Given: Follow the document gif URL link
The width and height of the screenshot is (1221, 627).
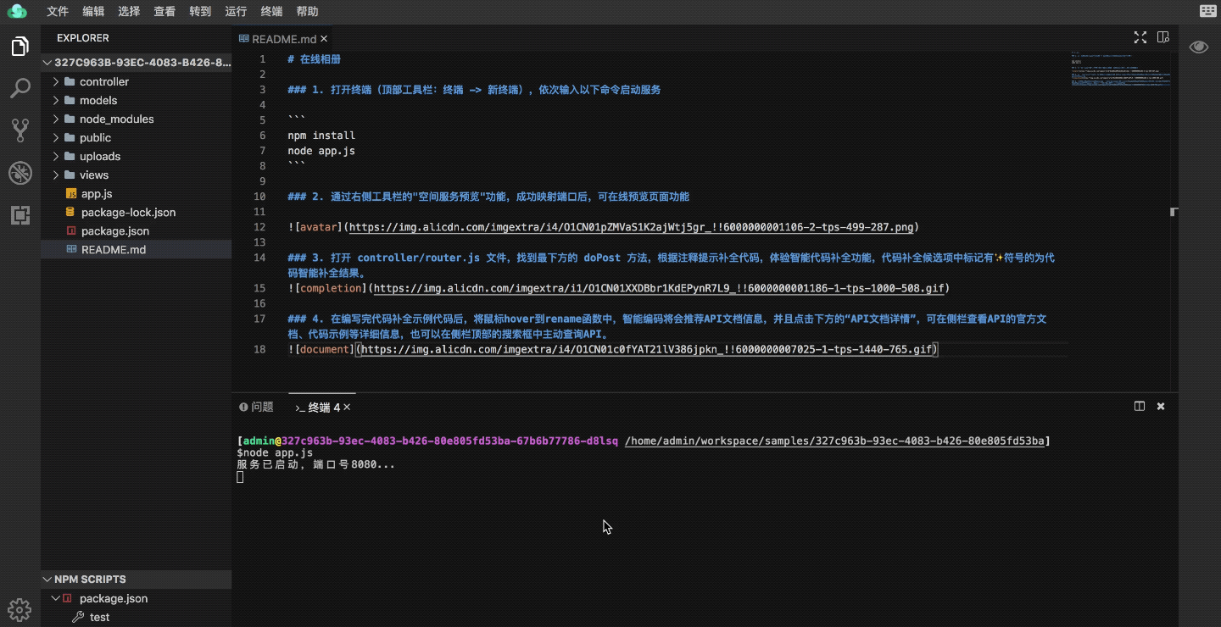Looking at the screenshot, I should click(x=647, y=349).
